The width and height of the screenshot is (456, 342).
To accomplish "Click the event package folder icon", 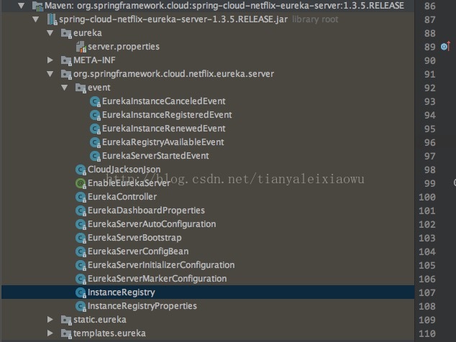I will 81,88.
